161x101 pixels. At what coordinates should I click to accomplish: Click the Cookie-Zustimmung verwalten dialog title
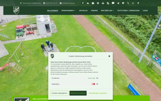point(80,56)
